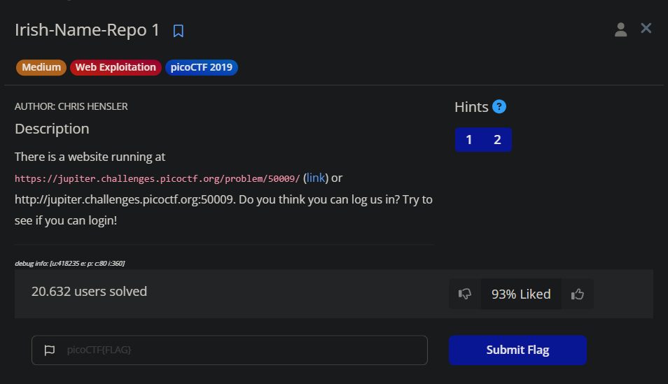Open the user profile silhouette icon
668x384 pixels.
[620, 30]
